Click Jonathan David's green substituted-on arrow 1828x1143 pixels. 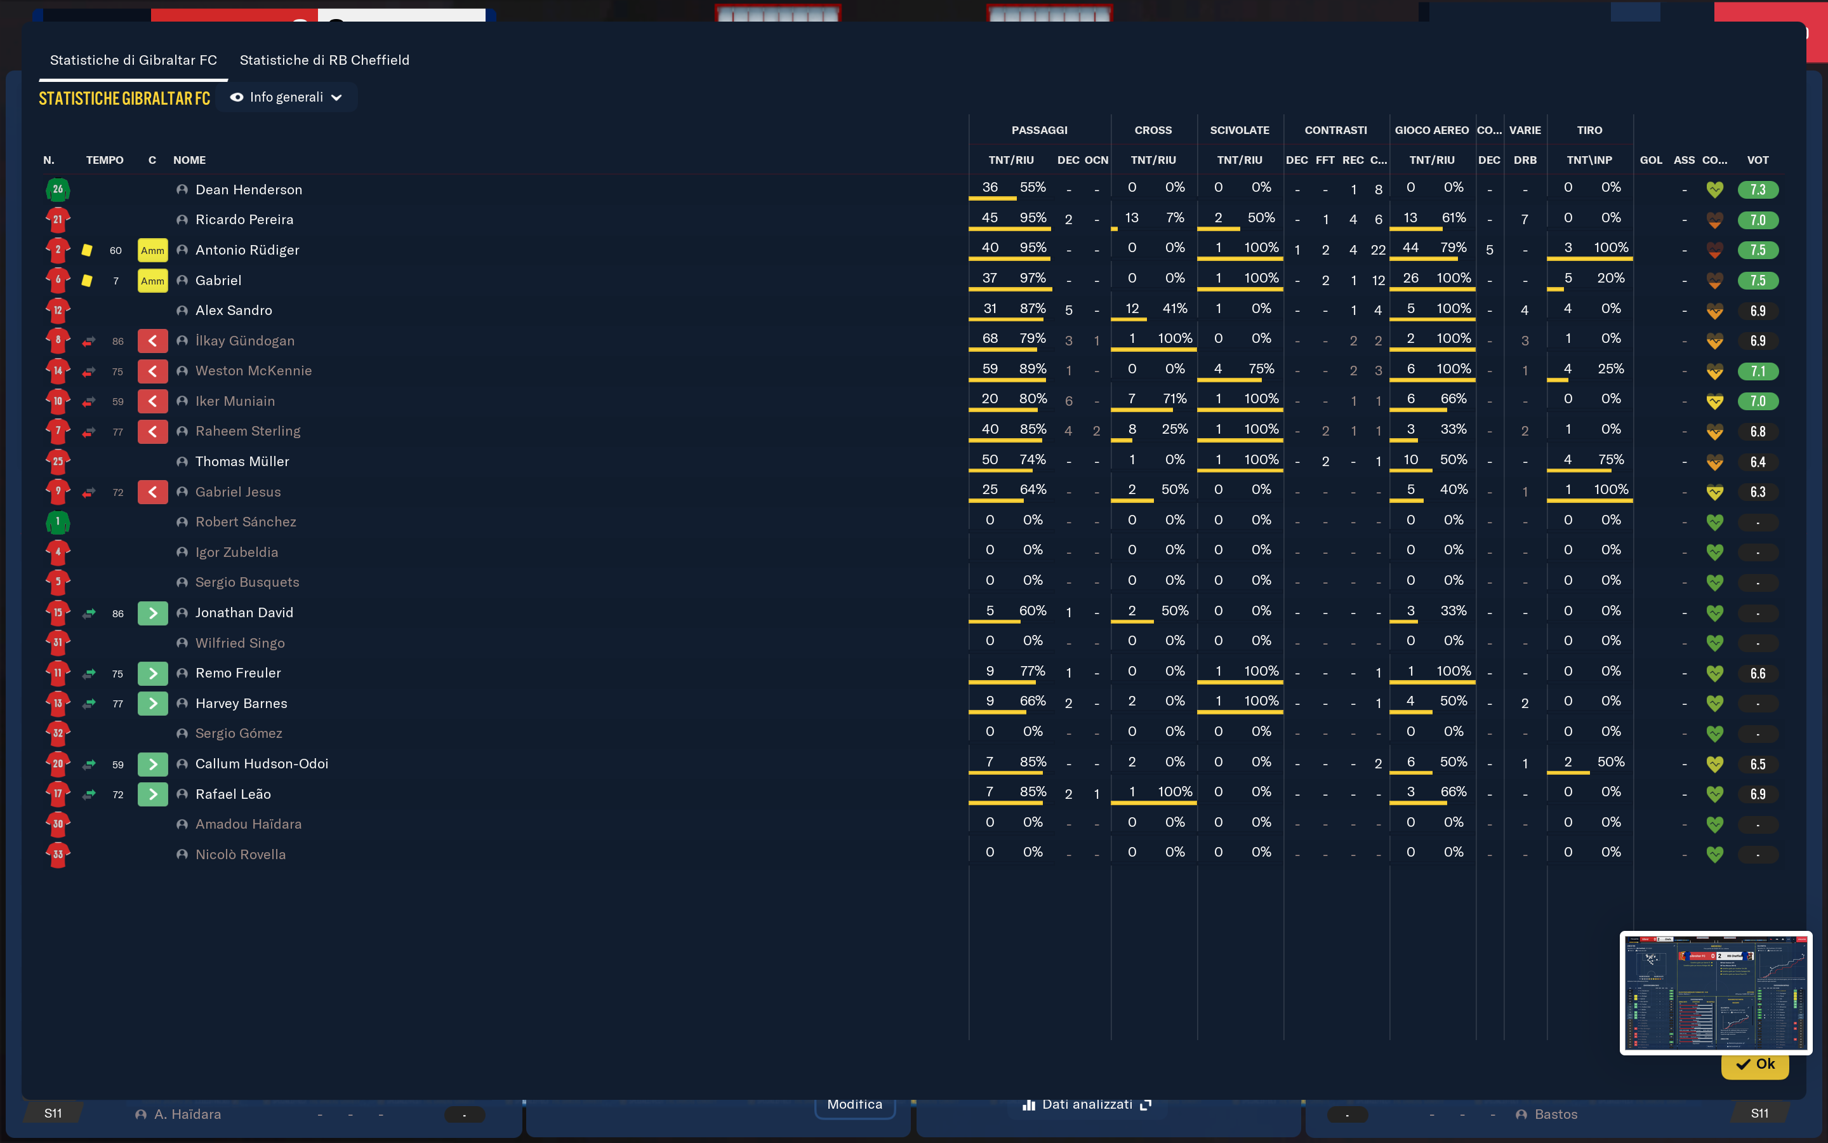pos(152,613)
